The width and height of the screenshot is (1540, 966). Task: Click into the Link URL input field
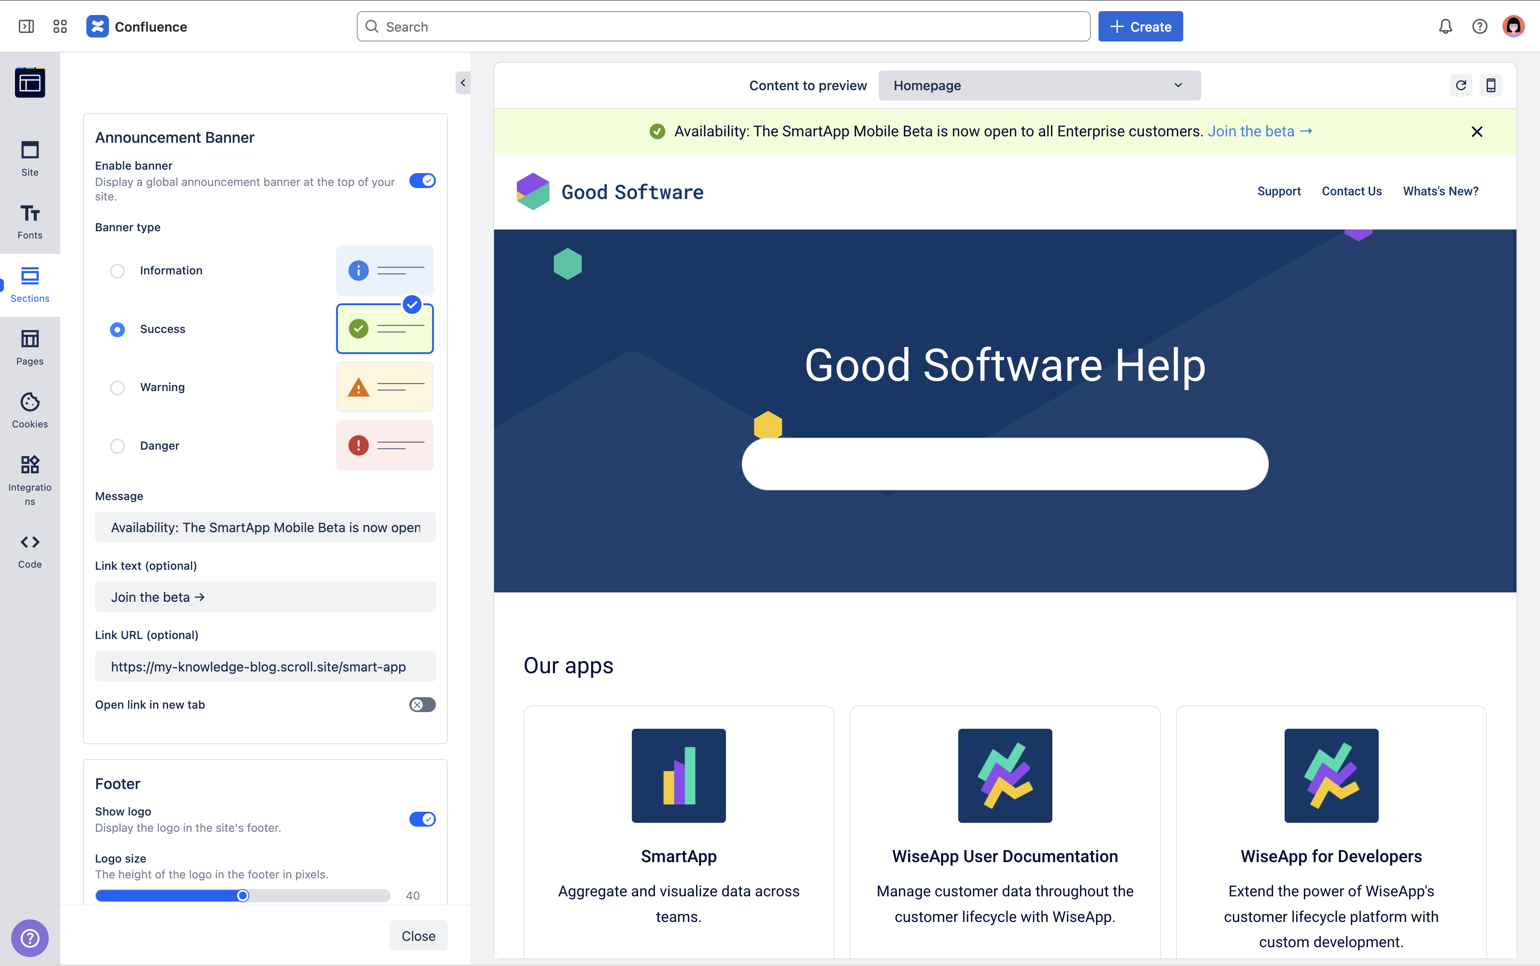(265, 666)
